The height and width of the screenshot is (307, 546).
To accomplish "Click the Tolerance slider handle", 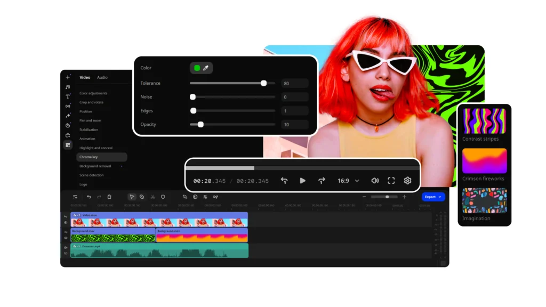I will pyautogui.click(x=263, y=83).
